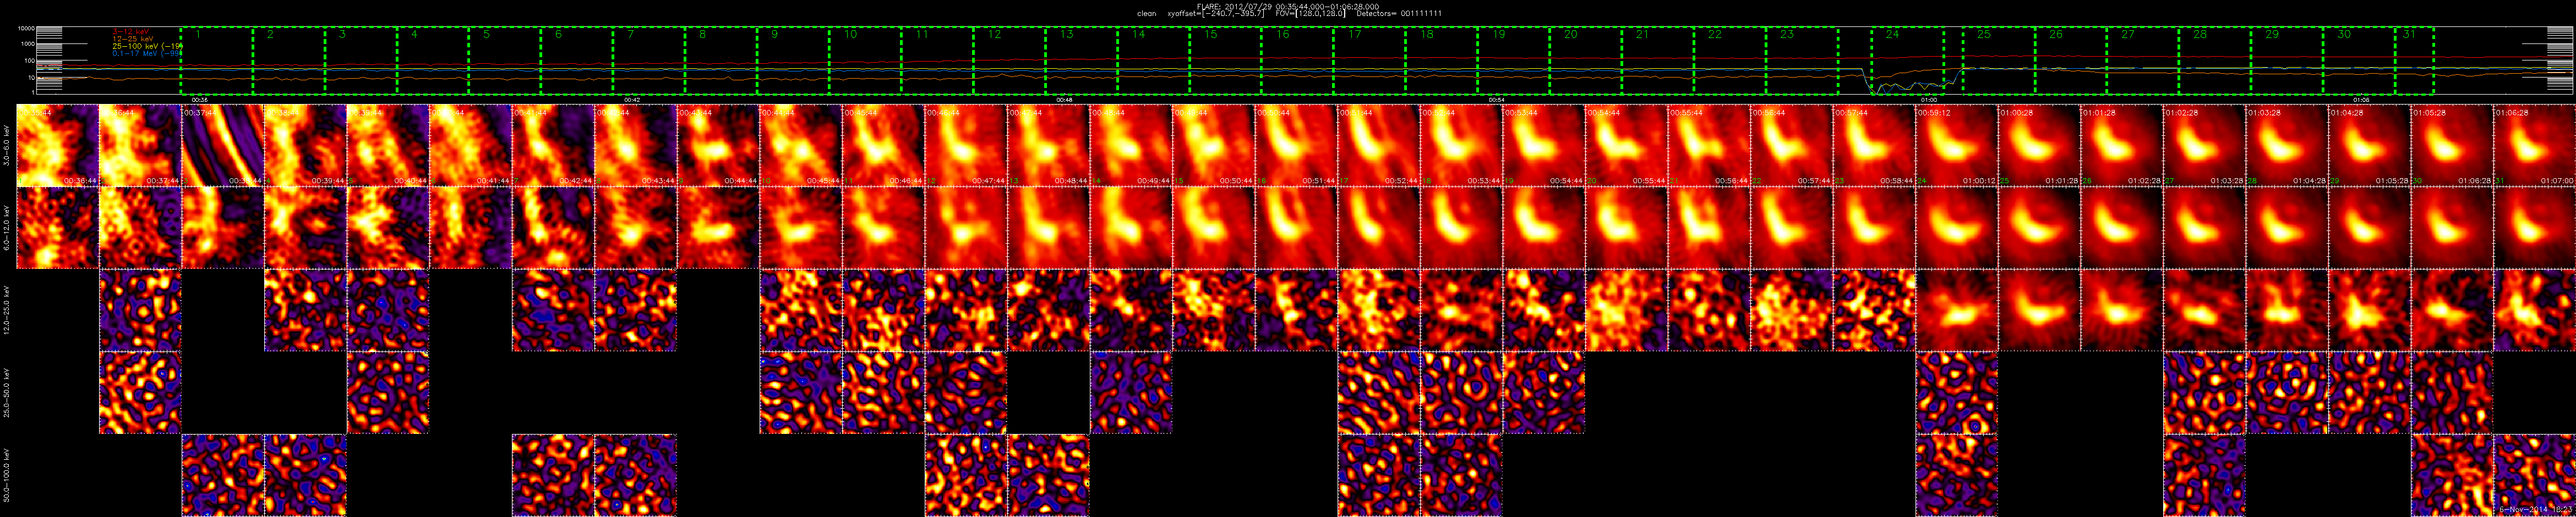Click the 00:36 time axis label
This screenshot has height=517, width=2576.
click(199, 100)
